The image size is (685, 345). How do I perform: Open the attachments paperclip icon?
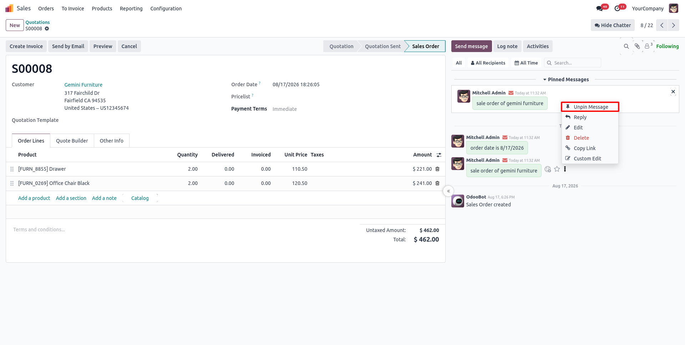tap(637, 46)
